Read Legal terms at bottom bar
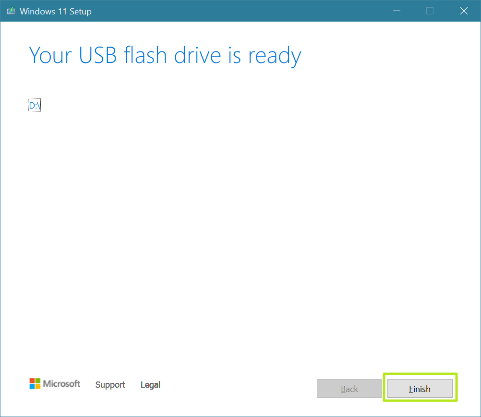This screenshot has width=481, height=417. click(x=150, y=384)
